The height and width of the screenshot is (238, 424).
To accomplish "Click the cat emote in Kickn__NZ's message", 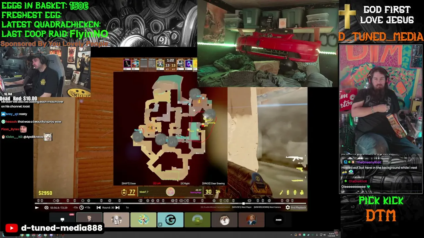I will (x=48, y=137).
